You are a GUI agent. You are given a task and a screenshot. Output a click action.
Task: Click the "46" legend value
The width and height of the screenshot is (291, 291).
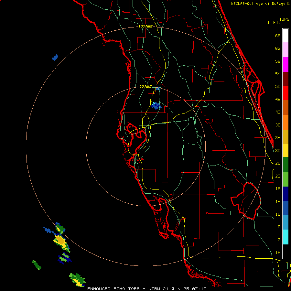[278, 100]
